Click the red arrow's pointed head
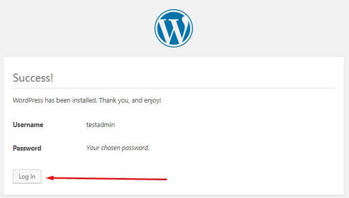 coord(50,178)
